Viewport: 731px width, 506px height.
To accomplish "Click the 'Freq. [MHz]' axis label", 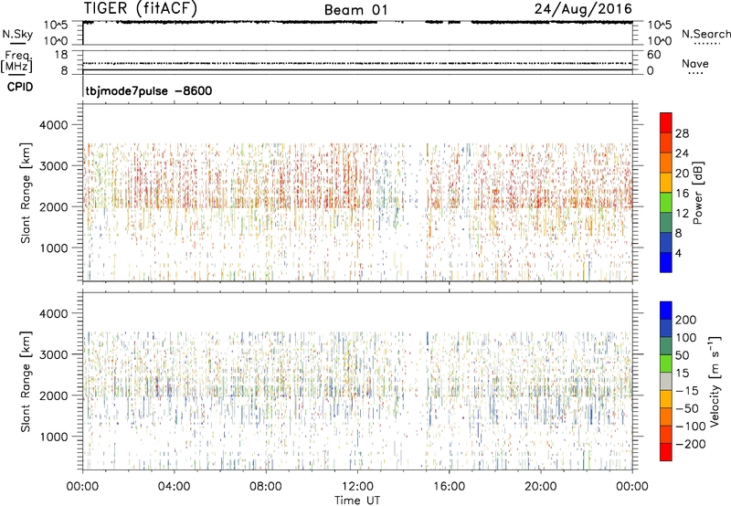I will coord(17,62).
